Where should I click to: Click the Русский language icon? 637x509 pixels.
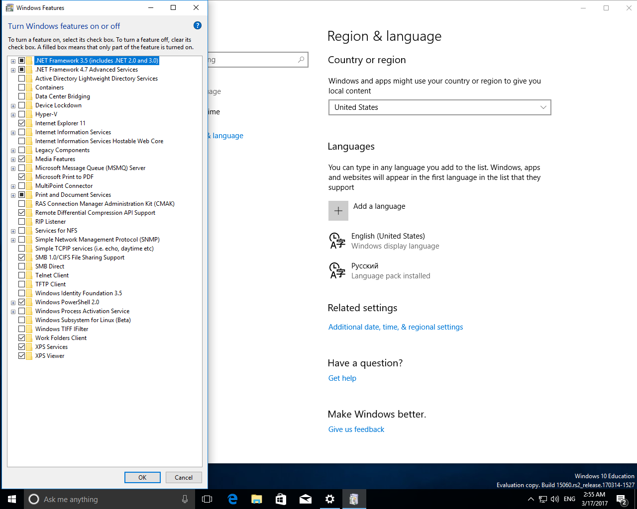click(x=337, y=270)
